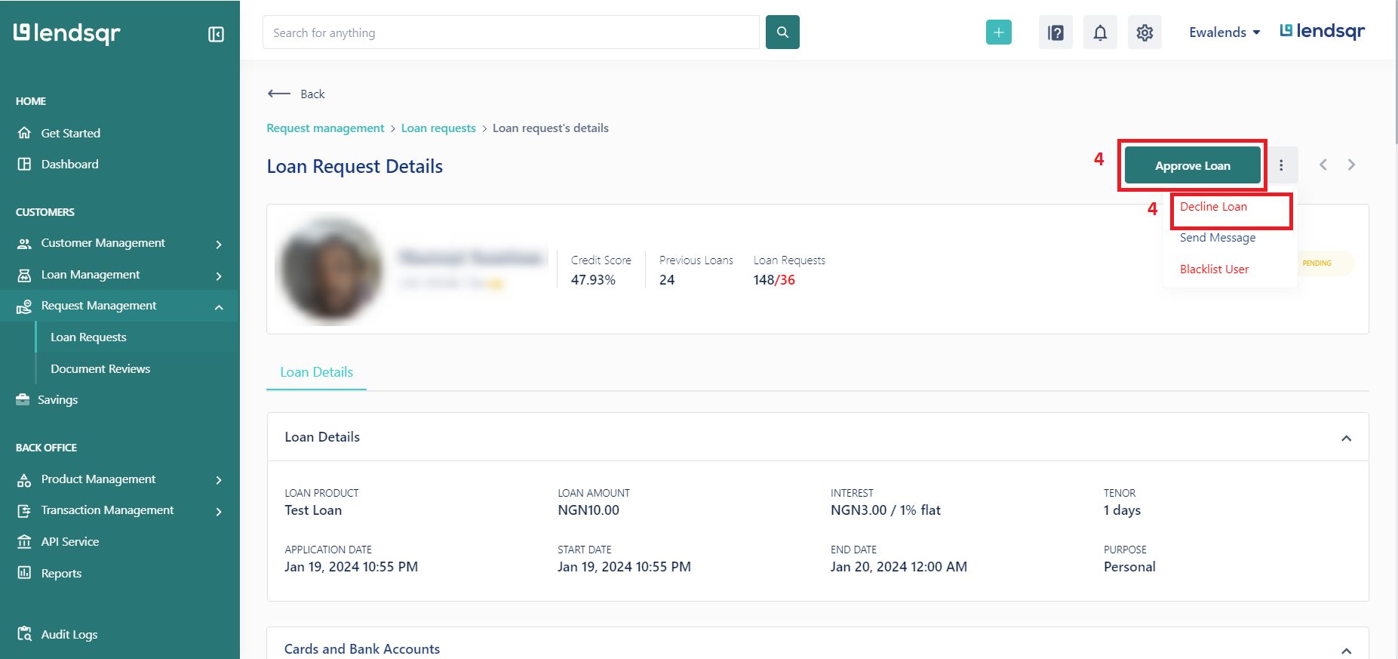Click the interest value NGN3.00 / 1% flat

coord(886,510)
